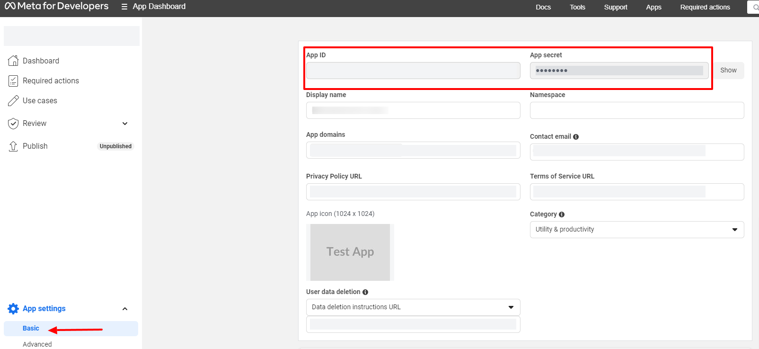The height and width of the screenshot is (349, 759).
Task: Click the data deletion URL input field
Action: tap(413, 324)
